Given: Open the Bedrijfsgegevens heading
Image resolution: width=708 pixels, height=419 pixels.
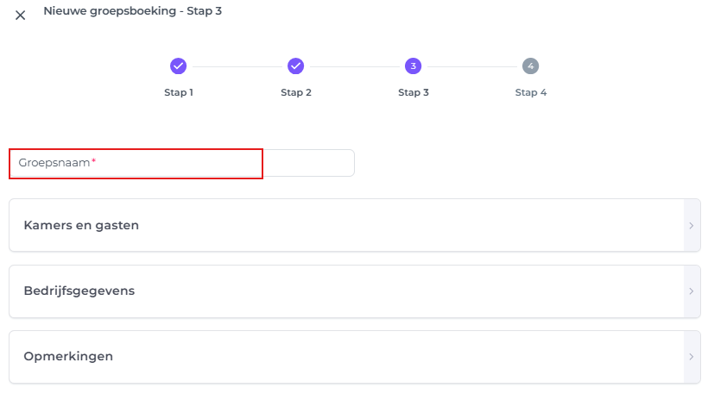Looking at the screenshot, I should point(79,291).
